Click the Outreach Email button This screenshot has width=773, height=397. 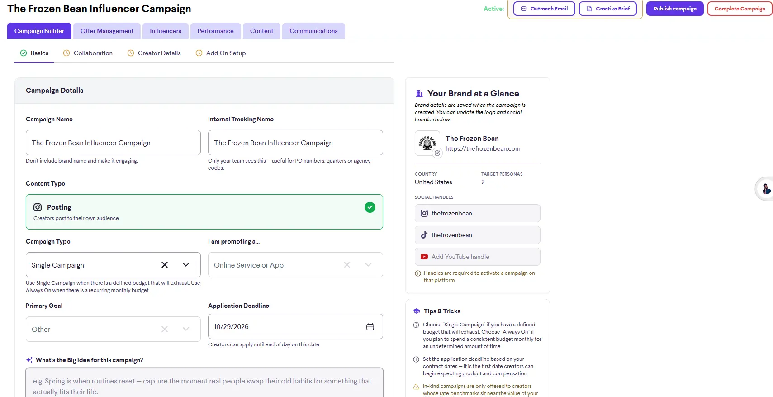[x=544, y=9]
